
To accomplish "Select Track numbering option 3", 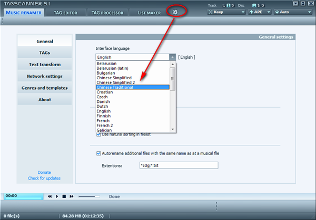I will tap(233, 6).
